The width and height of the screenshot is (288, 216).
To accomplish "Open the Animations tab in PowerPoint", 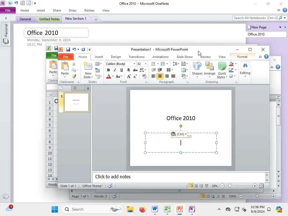I will tap(160, 57).
